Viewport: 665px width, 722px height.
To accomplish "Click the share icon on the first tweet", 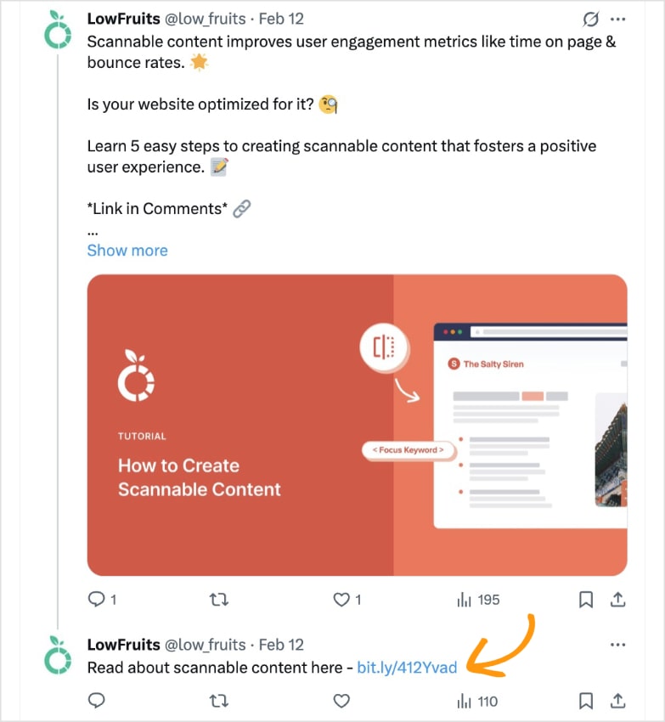I will [618, 599].
